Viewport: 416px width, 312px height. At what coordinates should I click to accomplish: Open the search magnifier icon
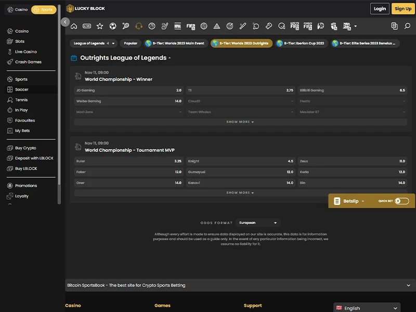coord(407,26)
